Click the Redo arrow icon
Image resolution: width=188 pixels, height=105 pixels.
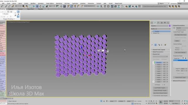click(2, 6)
